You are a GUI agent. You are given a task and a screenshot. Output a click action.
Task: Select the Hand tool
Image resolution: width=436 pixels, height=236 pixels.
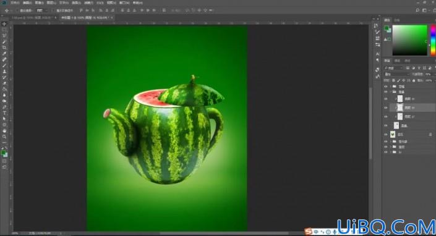tap(4, 131)
